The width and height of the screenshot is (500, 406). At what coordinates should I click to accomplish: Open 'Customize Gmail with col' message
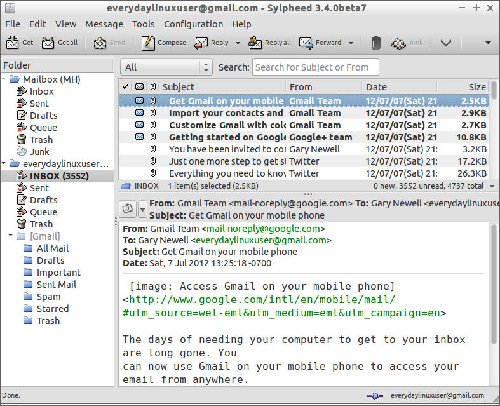click(304, 125)
